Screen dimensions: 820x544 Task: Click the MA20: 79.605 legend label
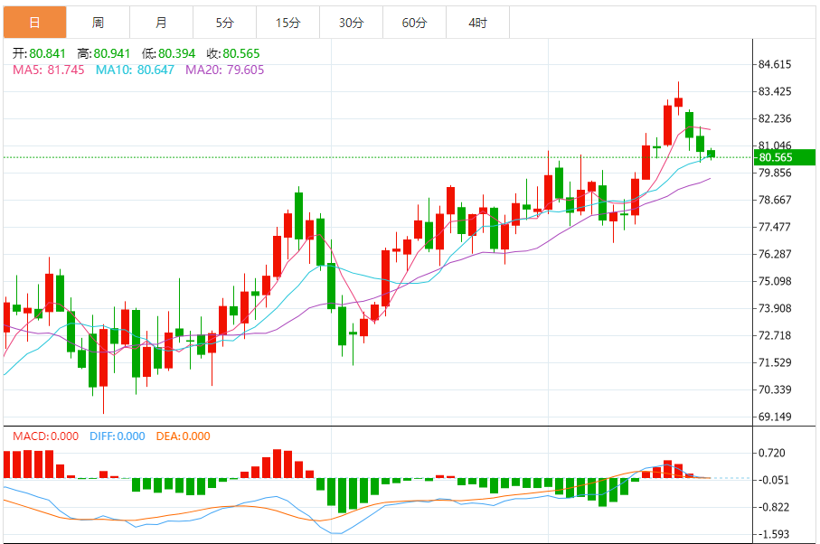pos(224,70)
